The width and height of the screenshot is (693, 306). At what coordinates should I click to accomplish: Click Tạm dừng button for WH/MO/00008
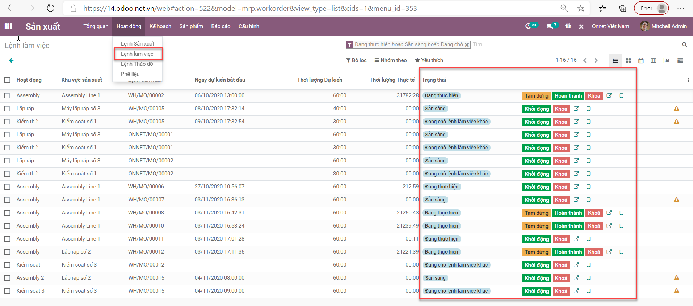pos(537,213)
